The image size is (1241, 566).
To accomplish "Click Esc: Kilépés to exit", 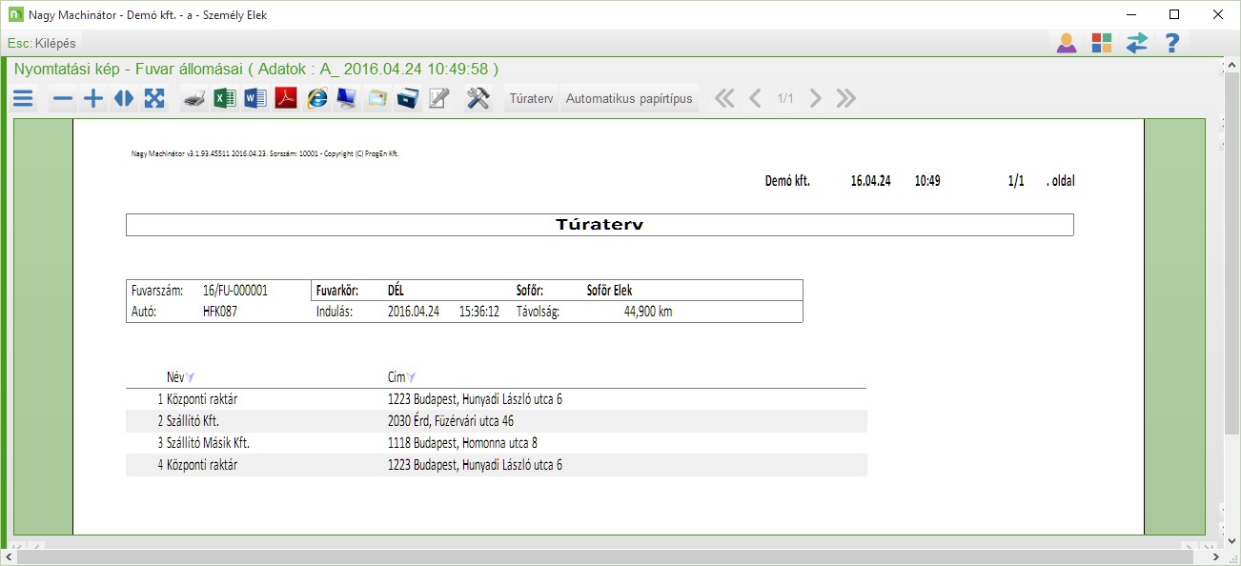I will 41,43.
